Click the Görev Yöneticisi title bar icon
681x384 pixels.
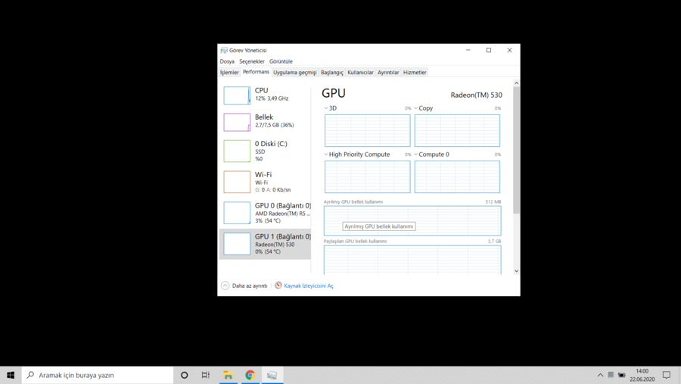pyautogui.click(x=224, y=51)
